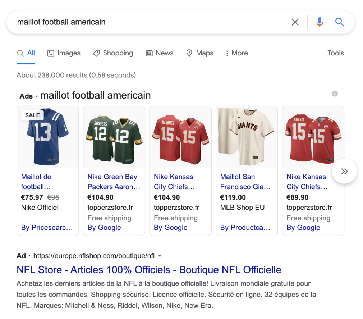
Task: Open the Images search tab
Action: [64, 53]
